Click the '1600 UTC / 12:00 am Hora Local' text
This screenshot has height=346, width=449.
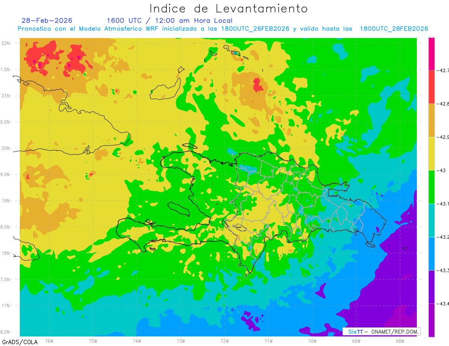coord(169,21)
